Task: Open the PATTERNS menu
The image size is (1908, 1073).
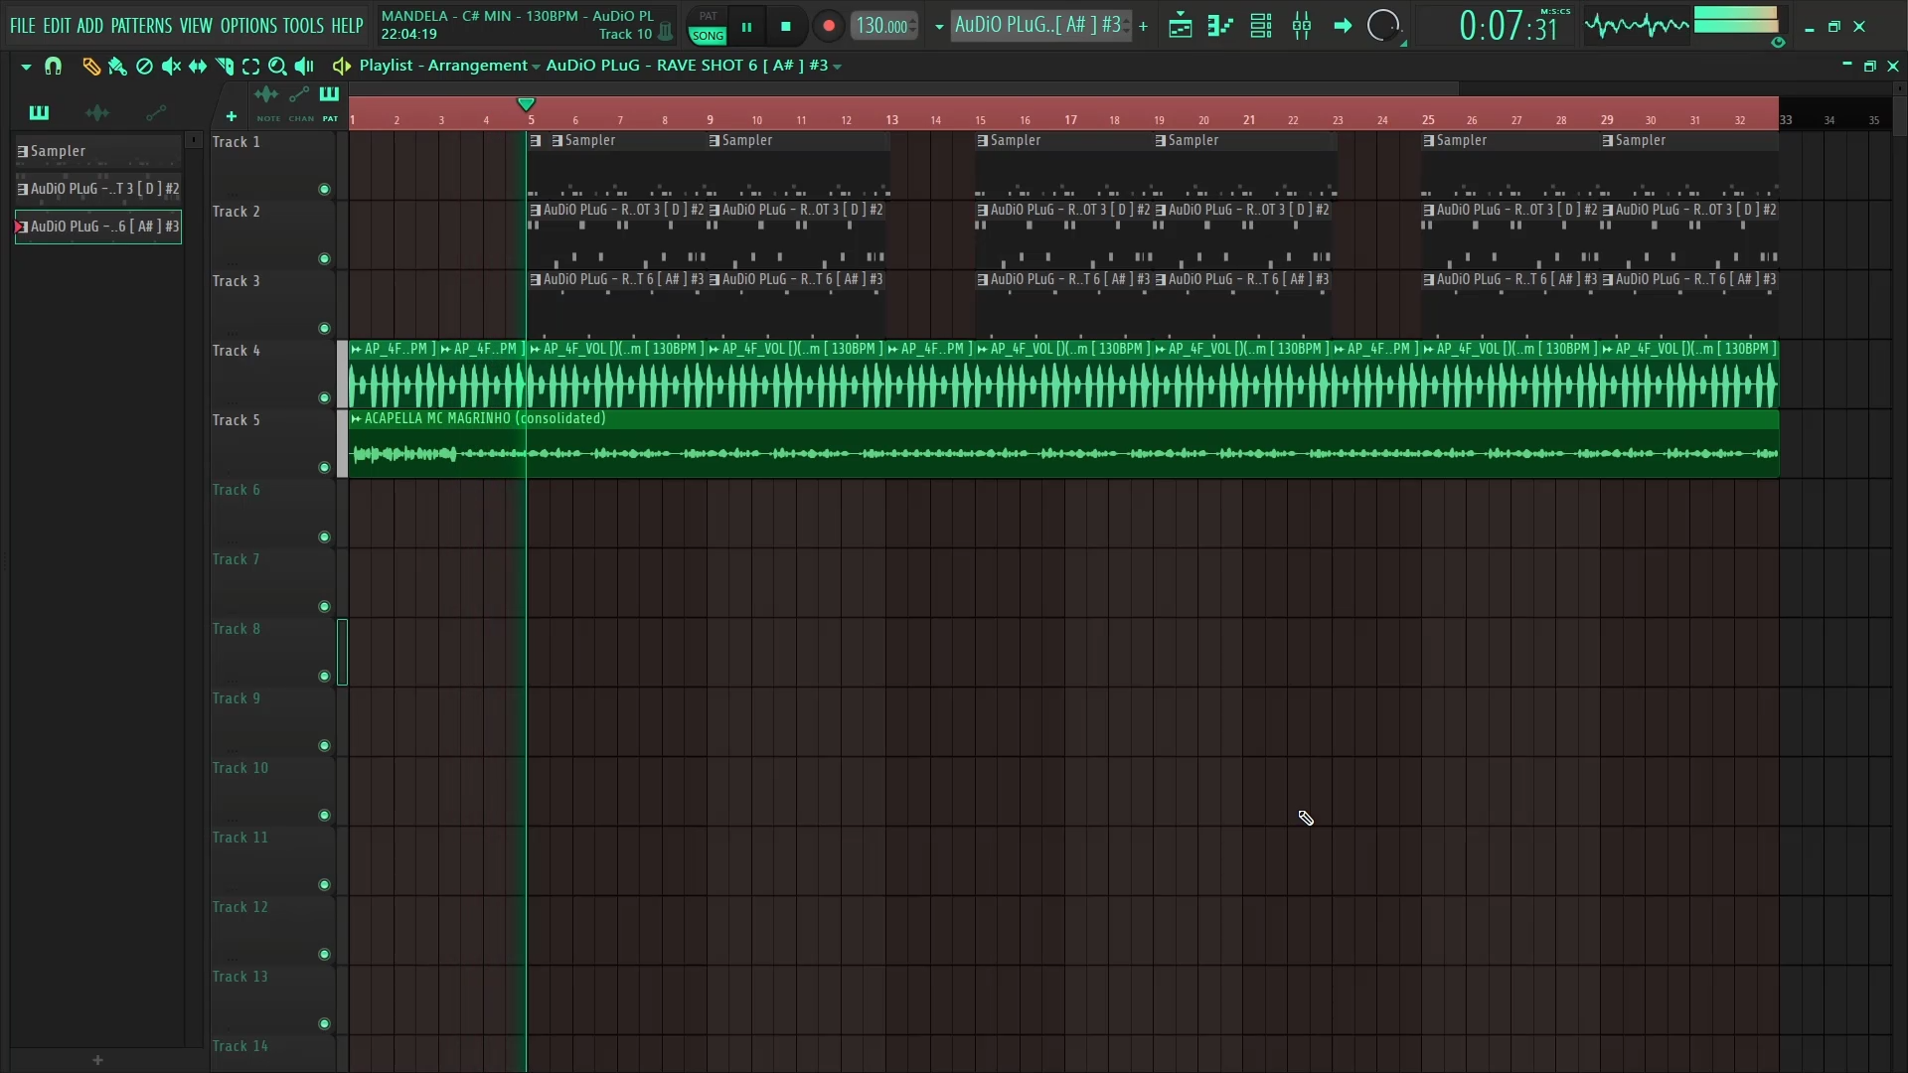Action: pos(142,25)
